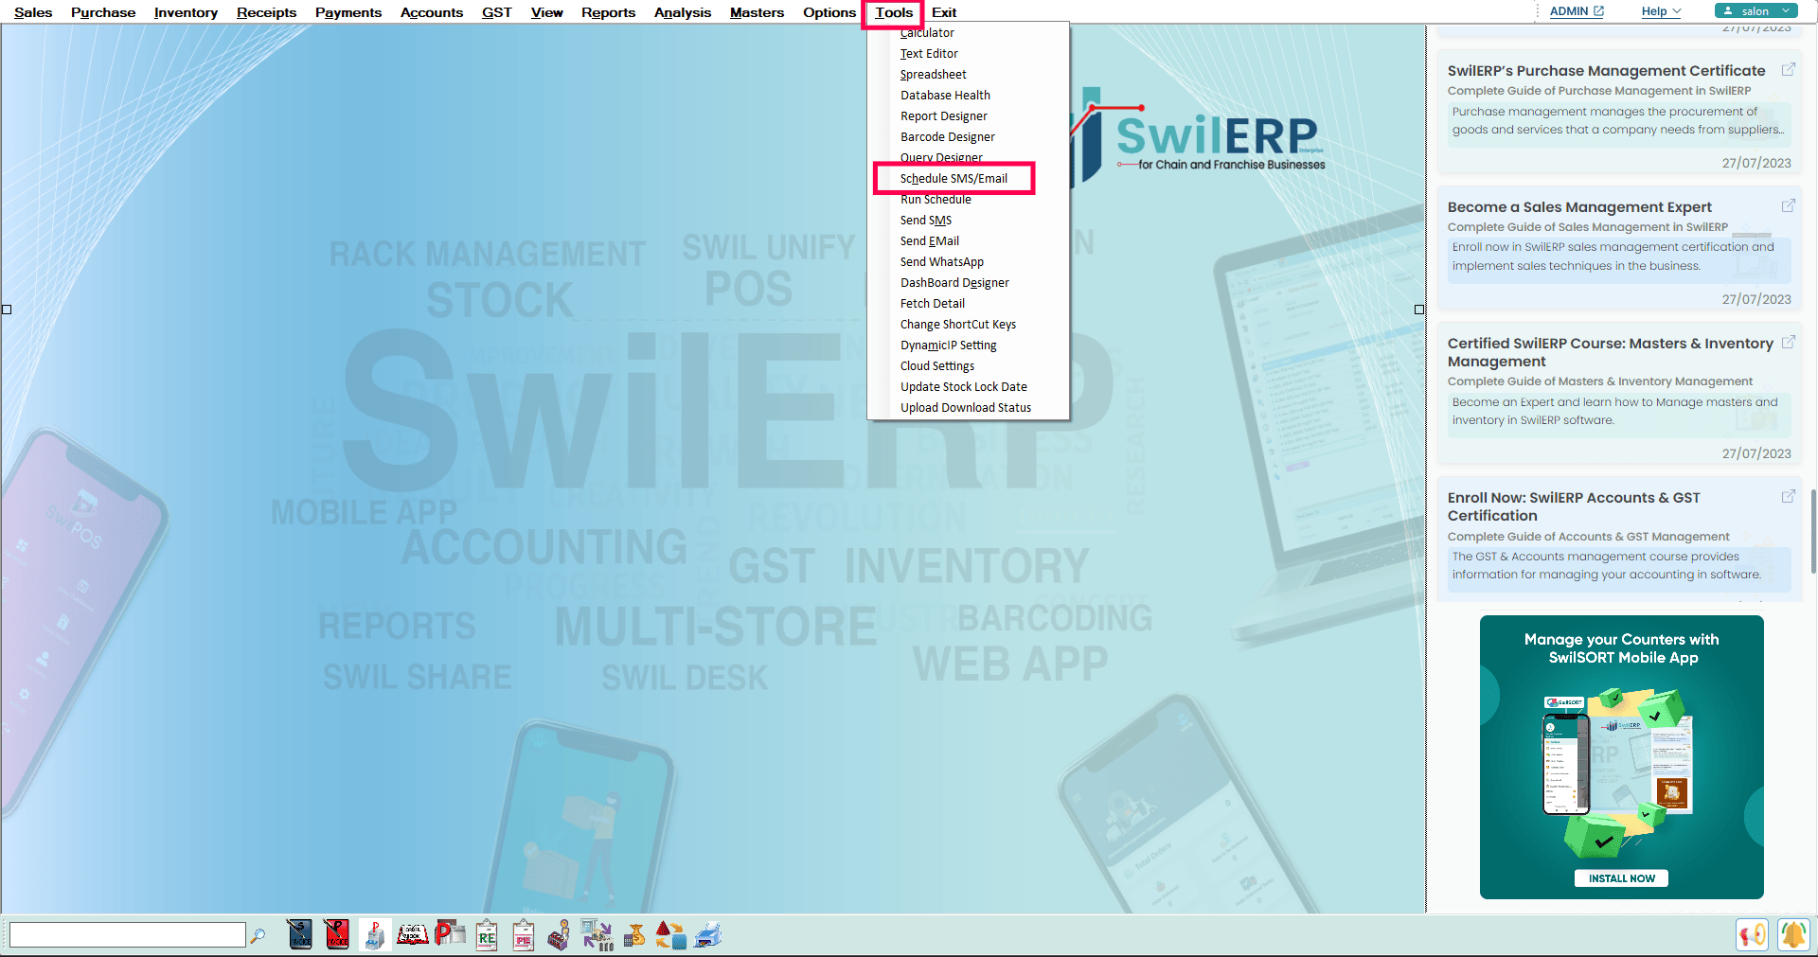The width and height of the screenshot is (1818, 957).
Task: Select Text Editor from Tools menu
Action: click(969, 53)
